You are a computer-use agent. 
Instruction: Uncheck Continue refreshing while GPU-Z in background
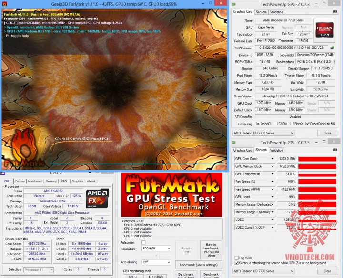[x=236, y=263]
